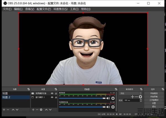Mute 桌面音频 with its speaker icon
Screen dimensions: 166x118
tap(108, 98)
